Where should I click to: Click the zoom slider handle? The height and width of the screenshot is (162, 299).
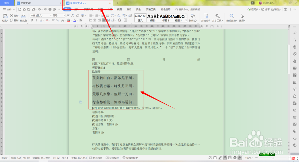pyautogui.click(x=273, y=158)
